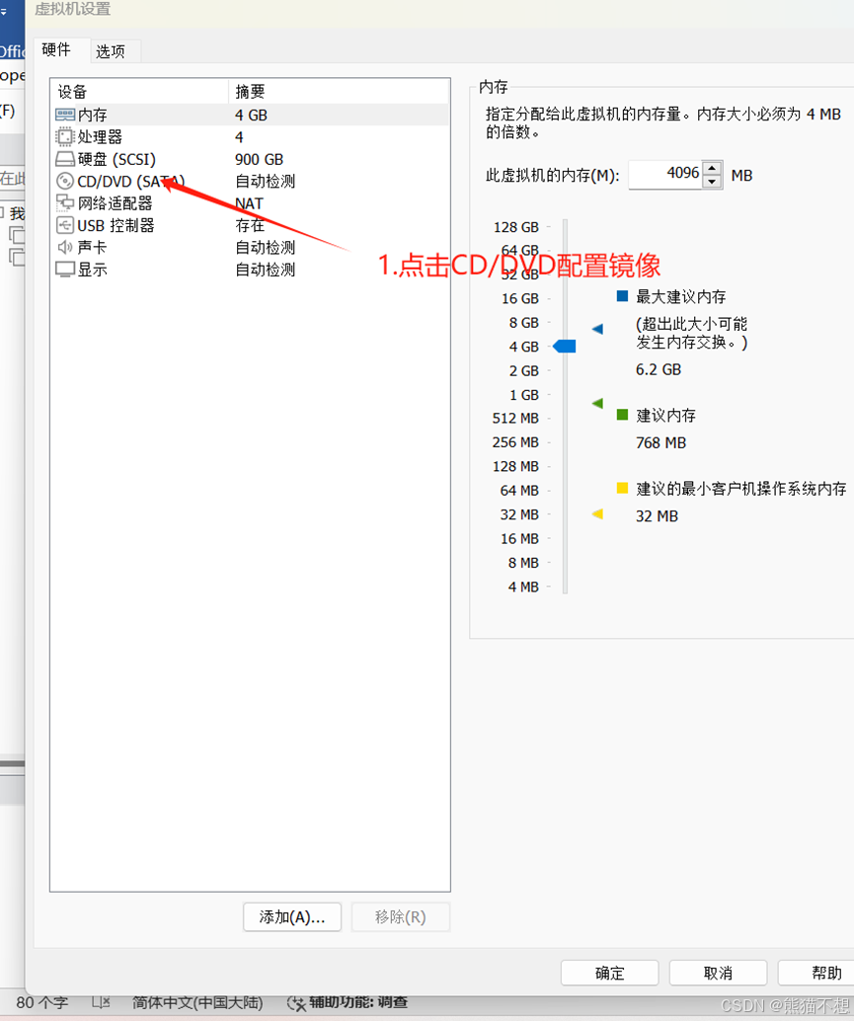
Task: Click 简体中文(中国大陆) in Word status bar
Action: click(197, 1003)
